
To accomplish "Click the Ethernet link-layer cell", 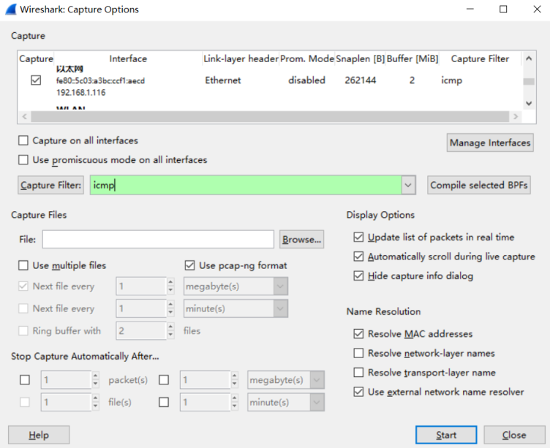I will 223,80.
